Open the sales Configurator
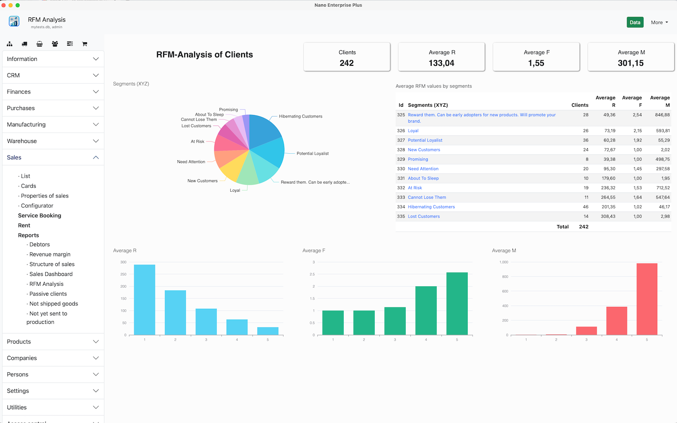The height and width of the screenshot is (423, 677). point(37,206)
